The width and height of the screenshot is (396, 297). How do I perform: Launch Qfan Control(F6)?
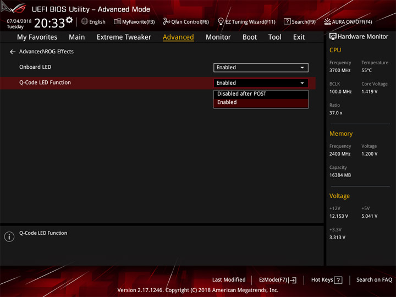click(186, 21)
